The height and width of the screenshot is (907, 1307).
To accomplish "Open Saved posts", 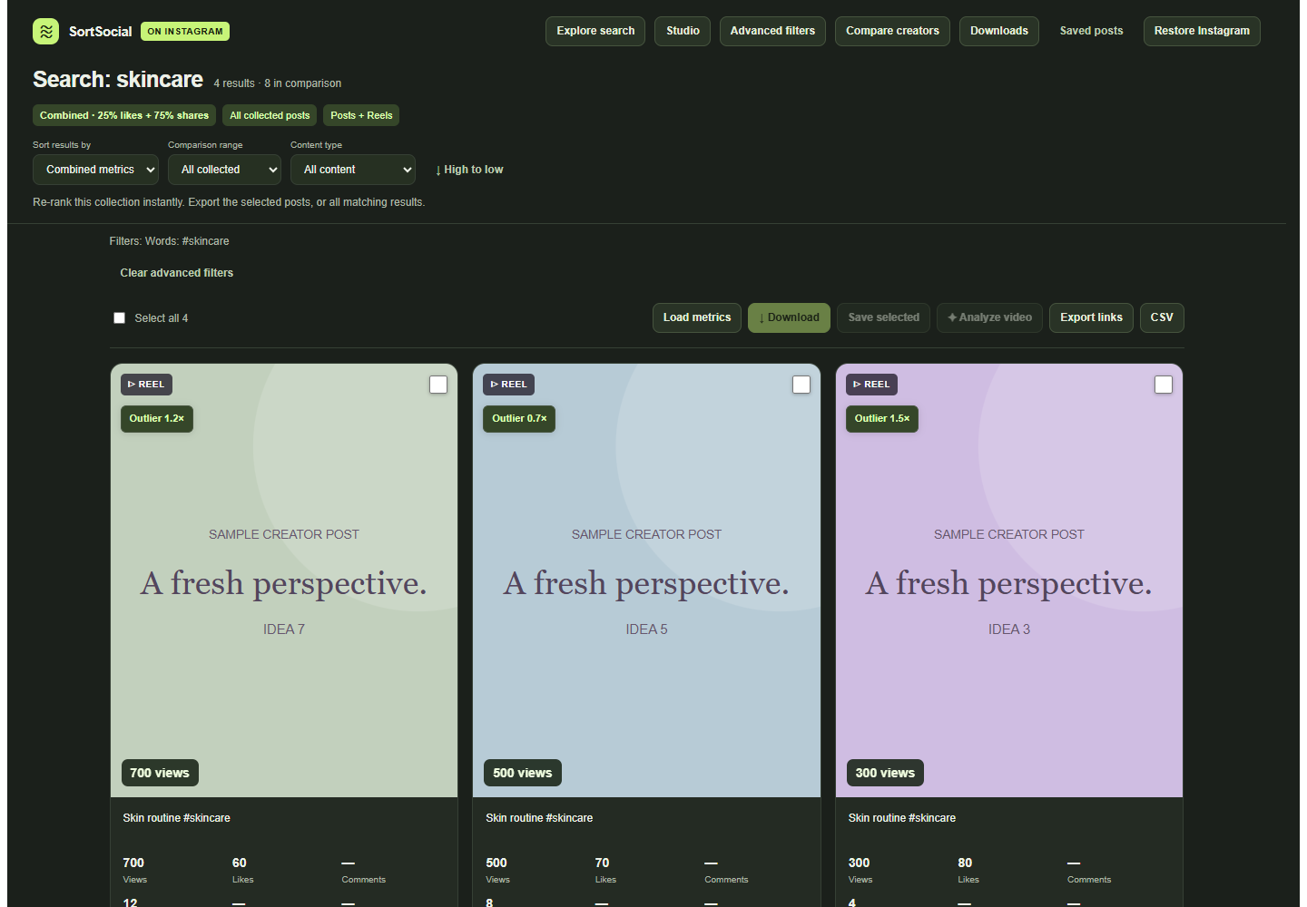I will (x=1091, y=31).
